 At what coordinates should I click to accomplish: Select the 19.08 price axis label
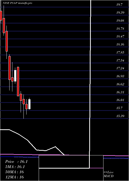[x=120, y=21]
